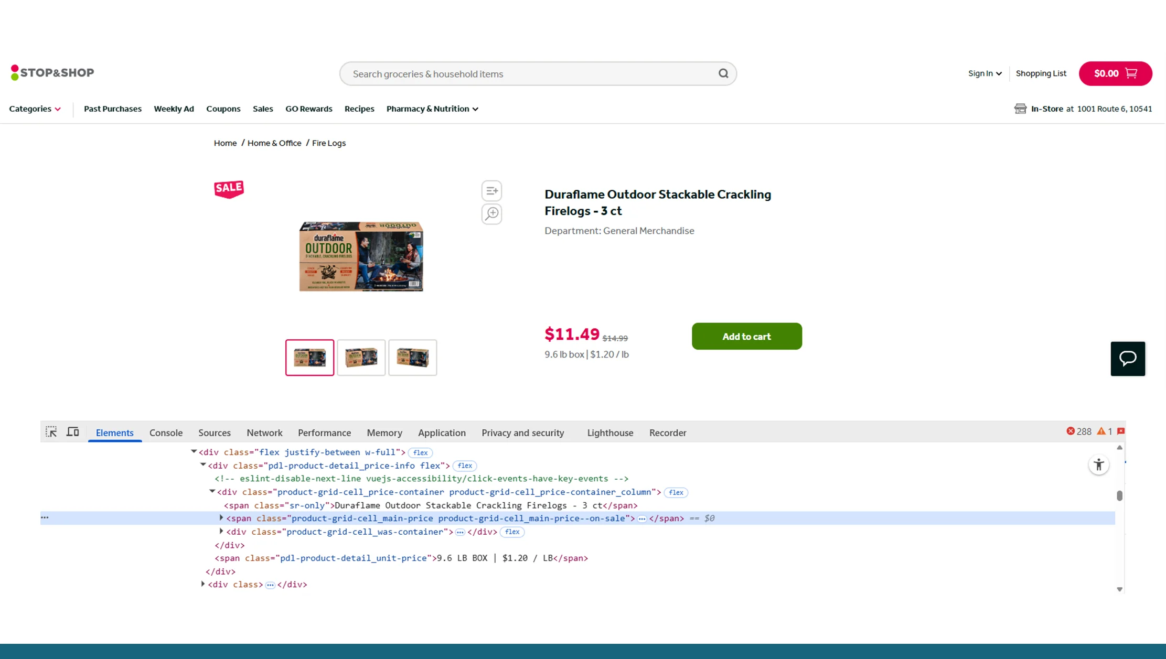Click the Add to cart button
1166x659 pixels.
coord(746,337)
